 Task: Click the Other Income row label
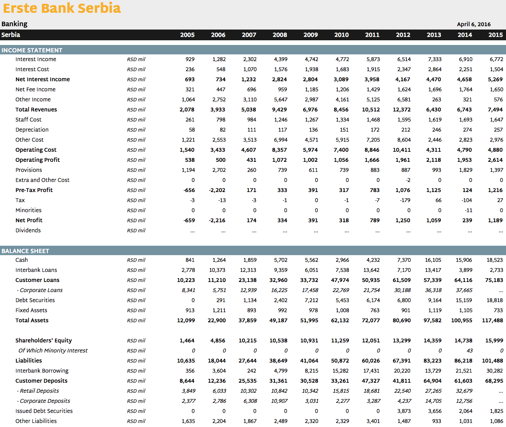(x=33, y=100)
